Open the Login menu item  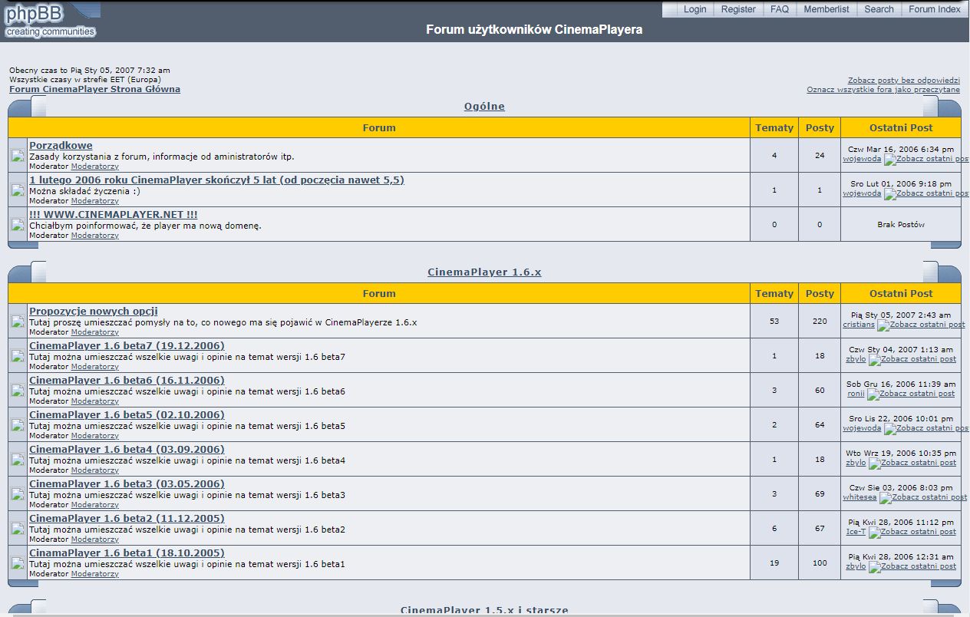tap(695, 9)
